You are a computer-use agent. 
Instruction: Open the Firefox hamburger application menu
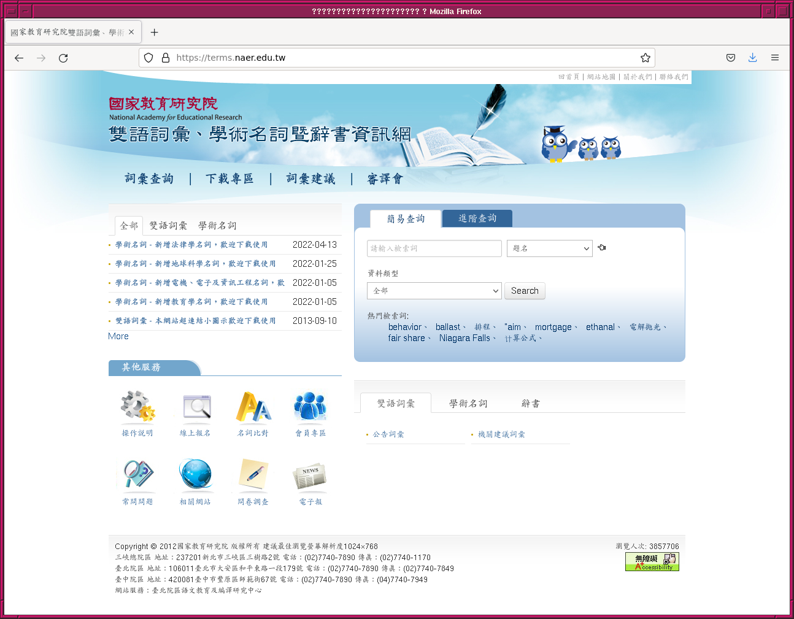(775, 58)
